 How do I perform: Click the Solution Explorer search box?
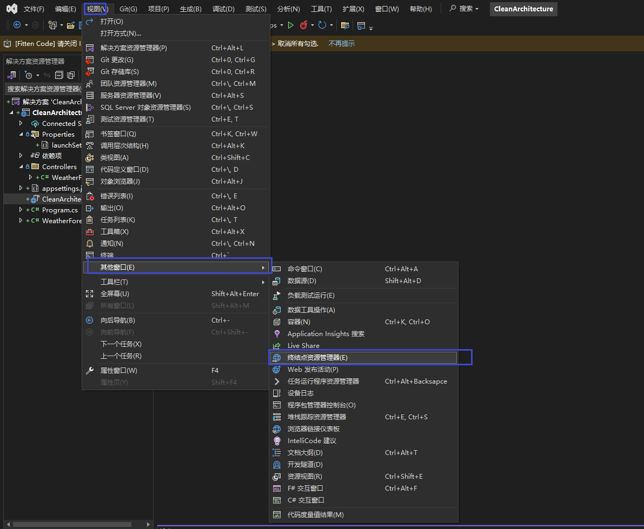click(x=44, y=89)
